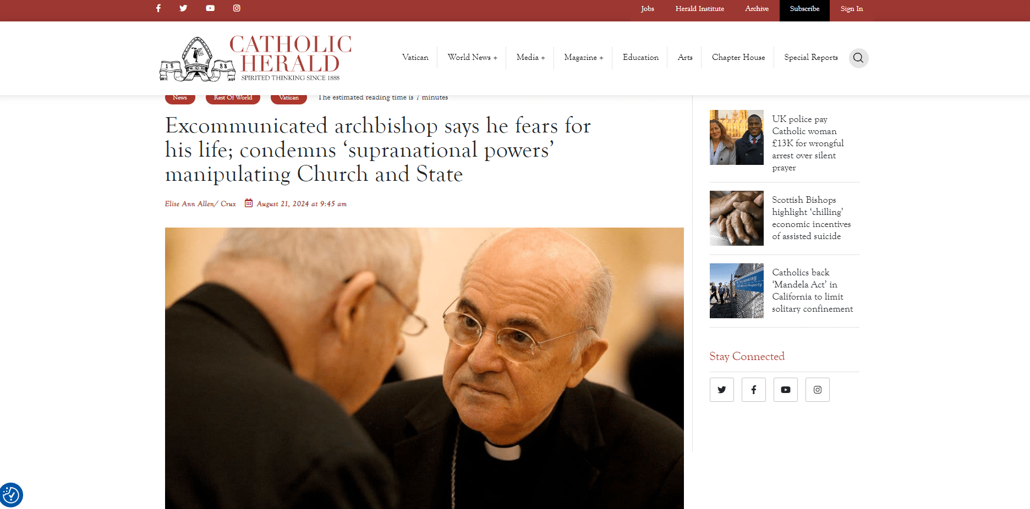Expand the Magazine + menu
The height and width of the screenshot is (509, 1030).
(584, 57)
